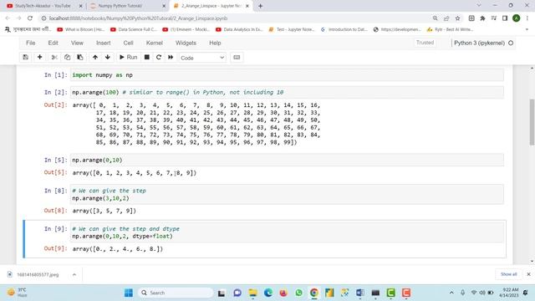Restart the kernel with the circular arrow icon
Screen dimensions: 535x301
pyautogui.click(x=159, y=58)
